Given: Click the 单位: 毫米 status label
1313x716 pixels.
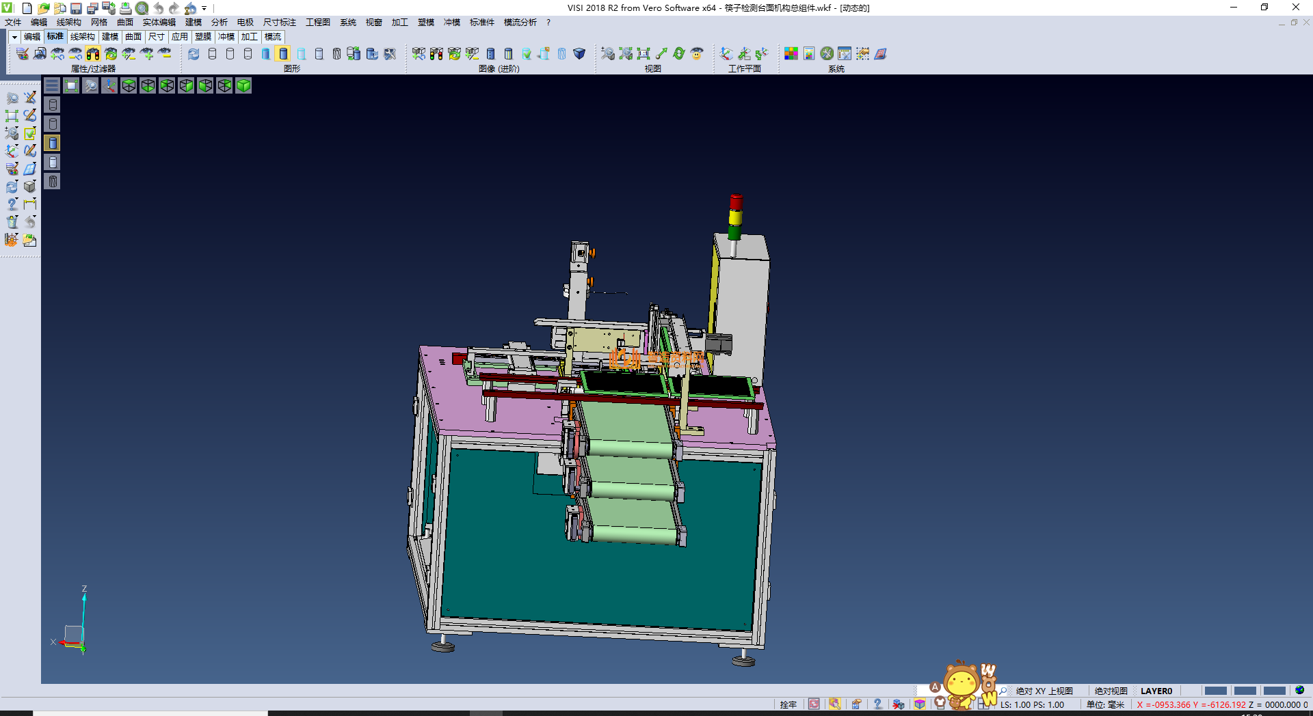Looking at the screenshot, I should (1105, 704).
